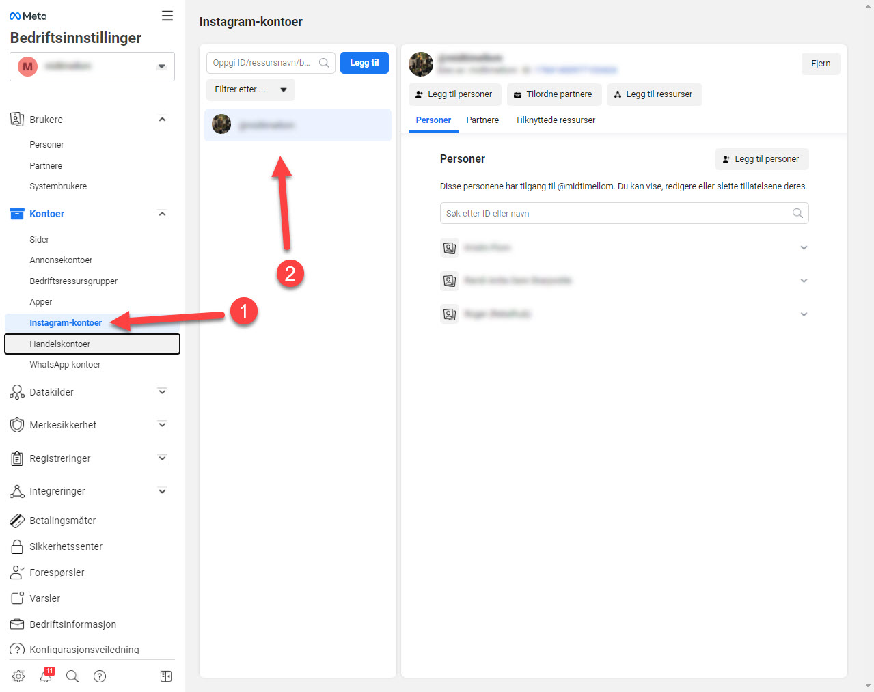Open Konfigurasjonsveiledning menu item

[x=84, y=650]
